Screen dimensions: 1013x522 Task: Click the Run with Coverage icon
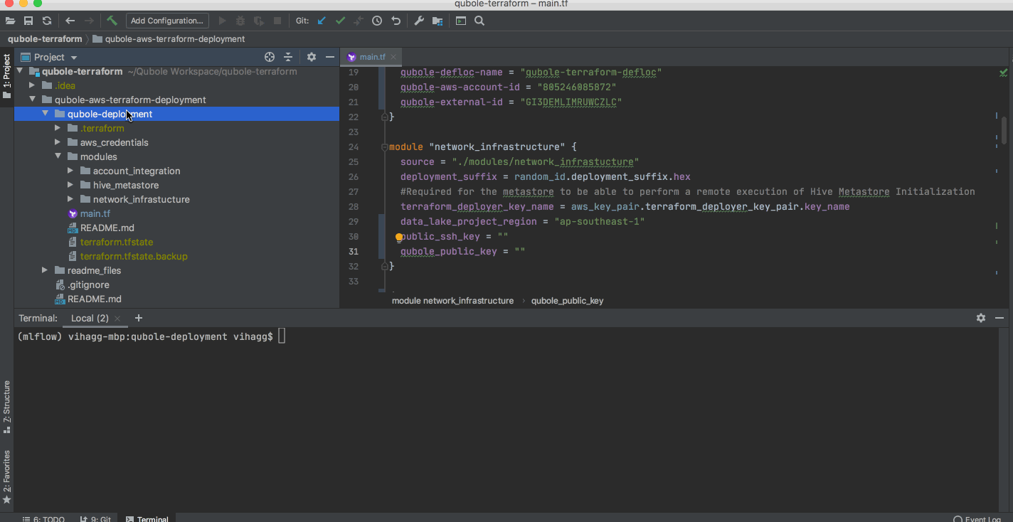click(x=259, y=21)
